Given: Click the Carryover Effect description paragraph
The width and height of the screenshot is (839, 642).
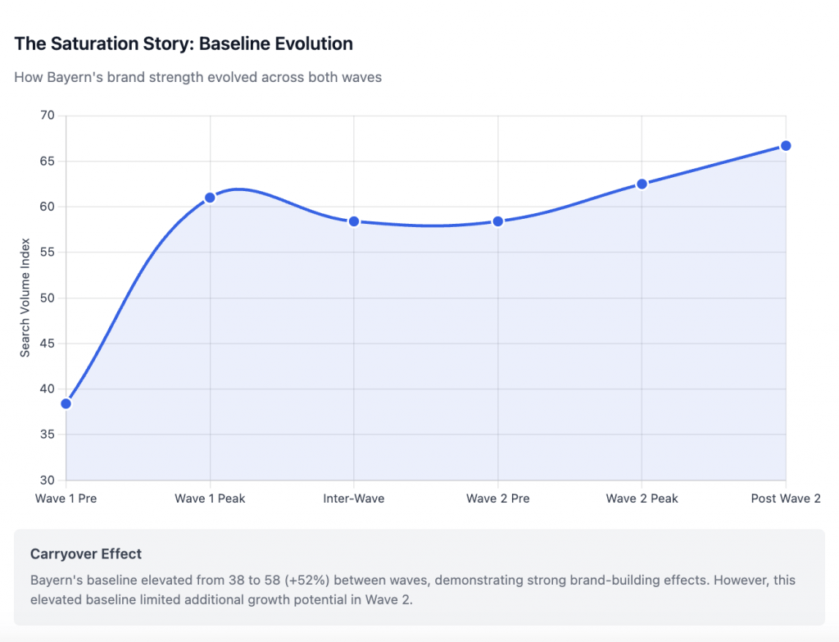Looking at the screenshot, I should coord(412,589).
